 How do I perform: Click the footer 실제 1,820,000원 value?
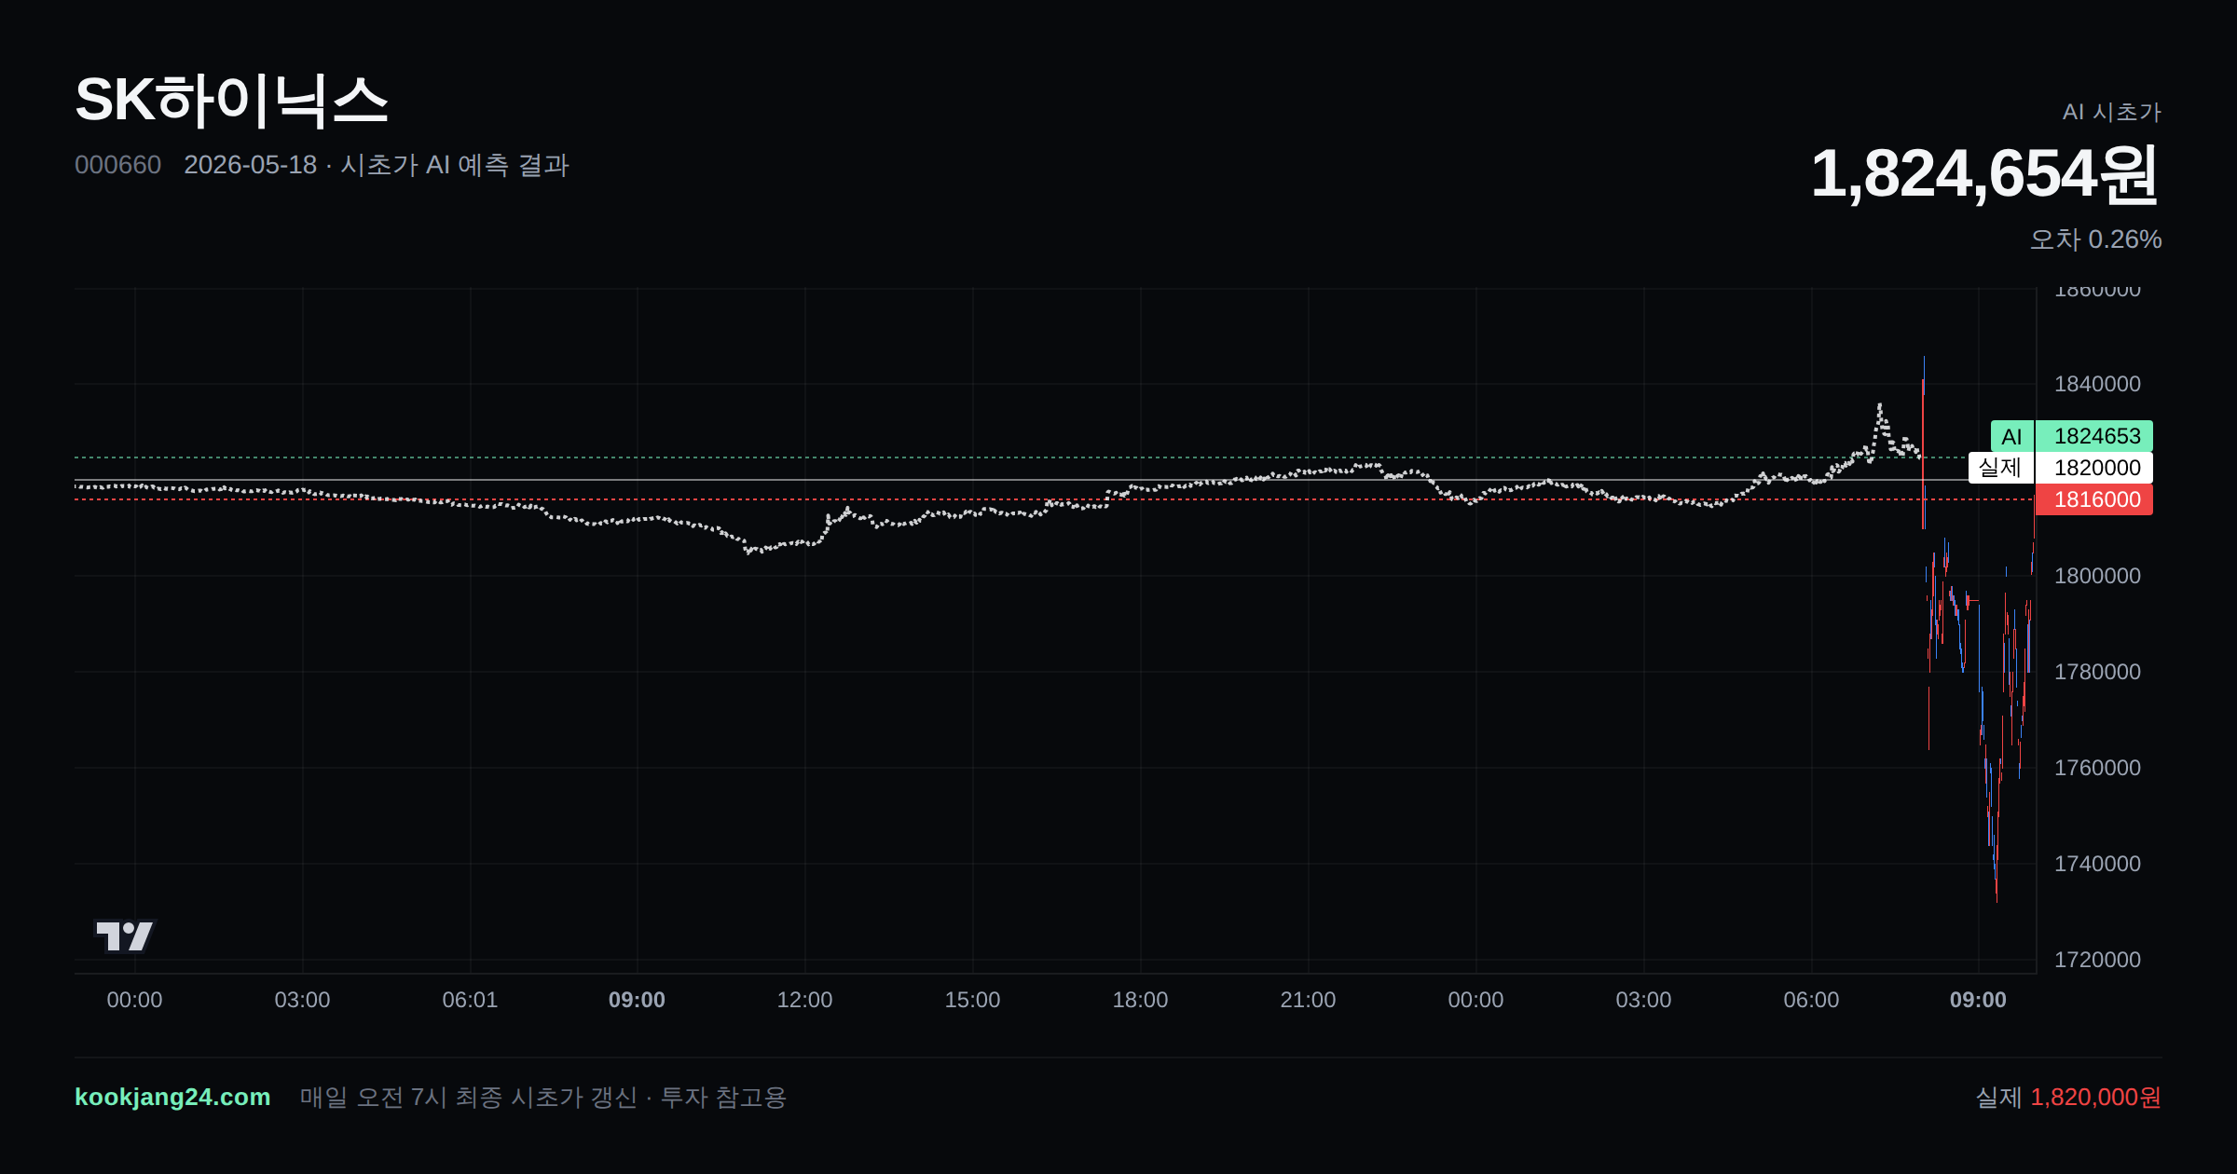[2068, 1097]
